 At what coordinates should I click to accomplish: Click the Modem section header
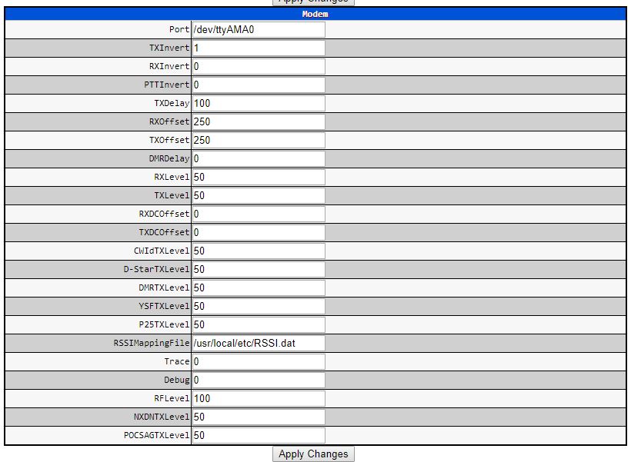pyautogui.click(x=315, y=14)
